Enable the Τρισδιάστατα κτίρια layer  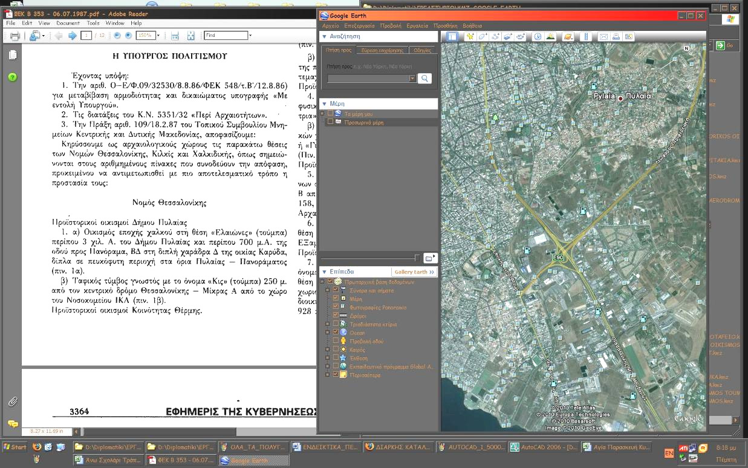click(x=336, y=324)
